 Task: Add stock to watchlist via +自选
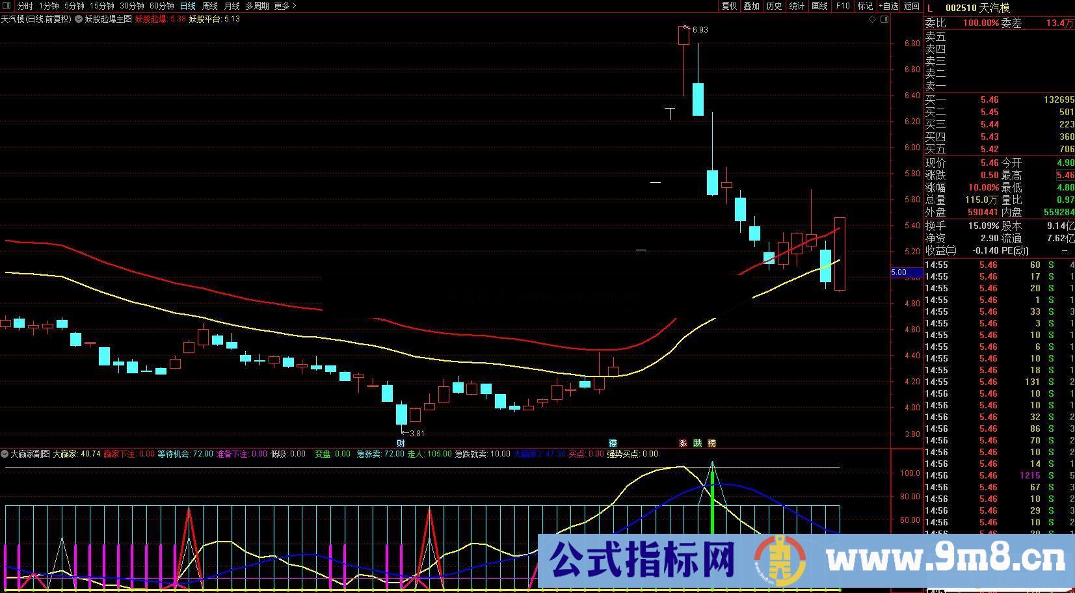tap(888, 6)
